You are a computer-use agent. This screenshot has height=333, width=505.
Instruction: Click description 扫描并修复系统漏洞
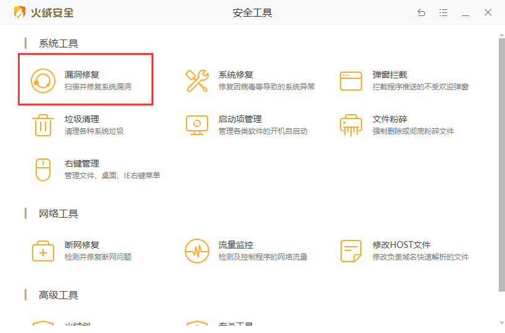(x=98, y=87)
